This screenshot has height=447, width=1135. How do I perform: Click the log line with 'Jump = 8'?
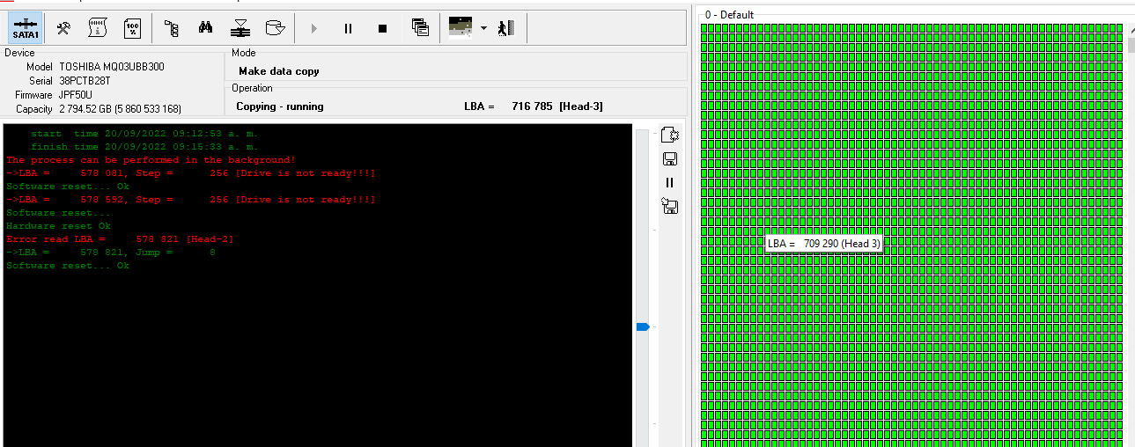111,253
